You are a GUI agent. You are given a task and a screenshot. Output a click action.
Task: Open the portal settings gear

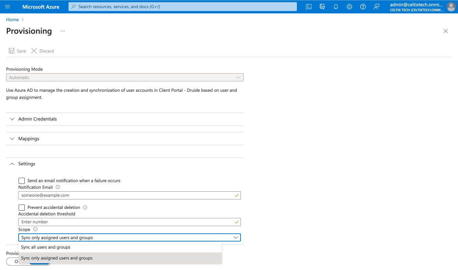tap(349, 7)
